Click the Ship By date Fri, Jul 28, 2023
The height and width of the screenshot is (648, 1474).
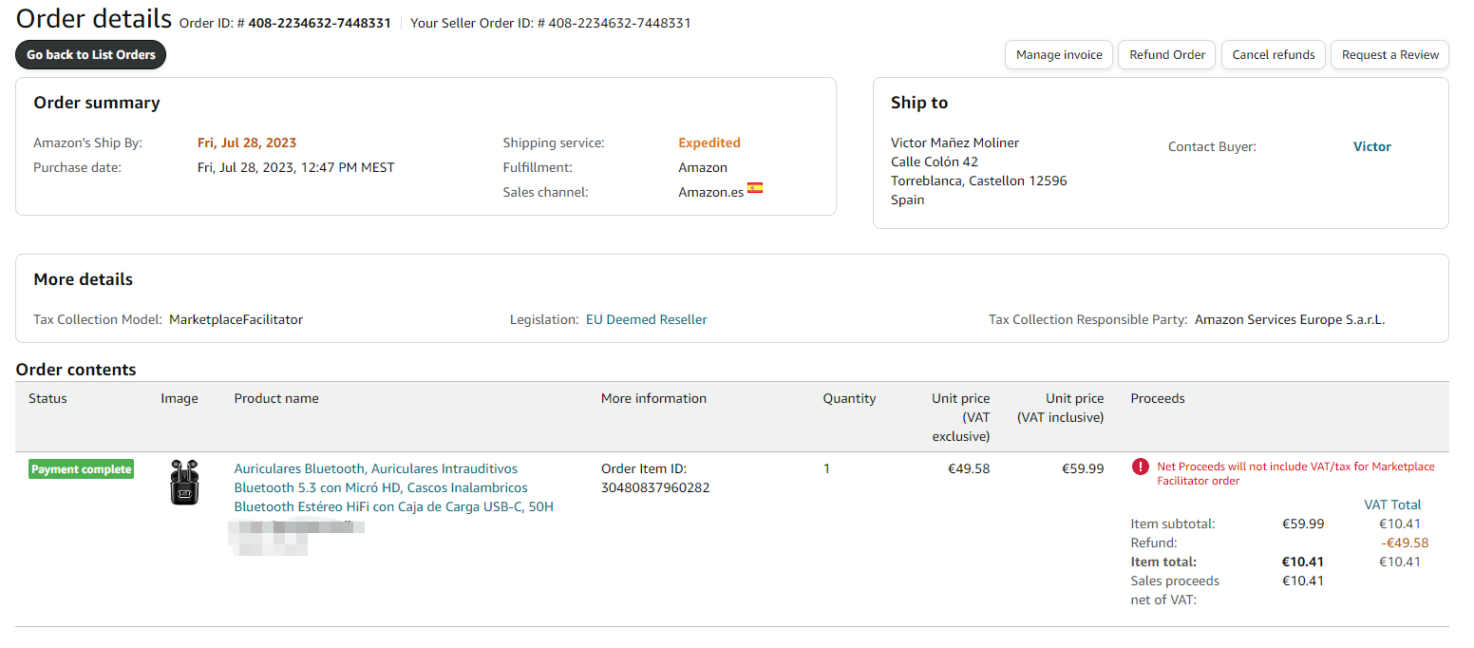click(247, 143)
